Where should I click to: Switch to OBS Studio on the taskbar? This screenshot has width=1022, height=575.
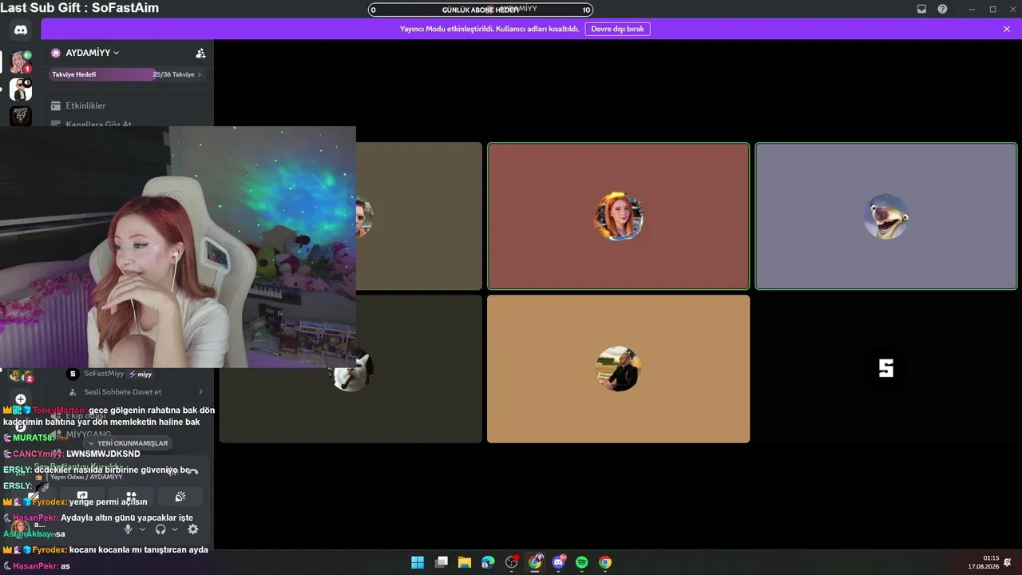[512, 562]
